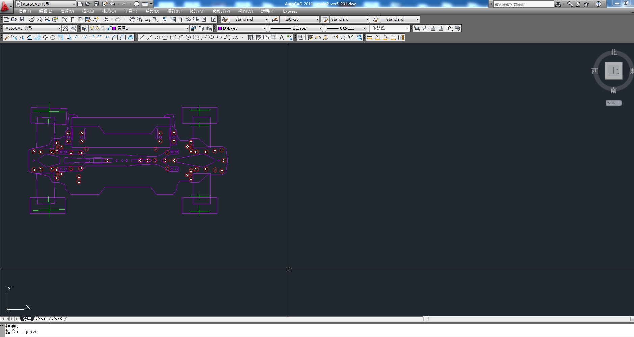
Task: Open the ByLayer color control with magenta swatch
Action: pyautogui.click(x=242, y=28)
